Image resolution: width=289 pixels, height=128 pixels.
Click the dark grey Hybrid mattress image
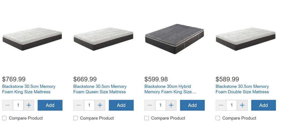[x=174, y=39]
